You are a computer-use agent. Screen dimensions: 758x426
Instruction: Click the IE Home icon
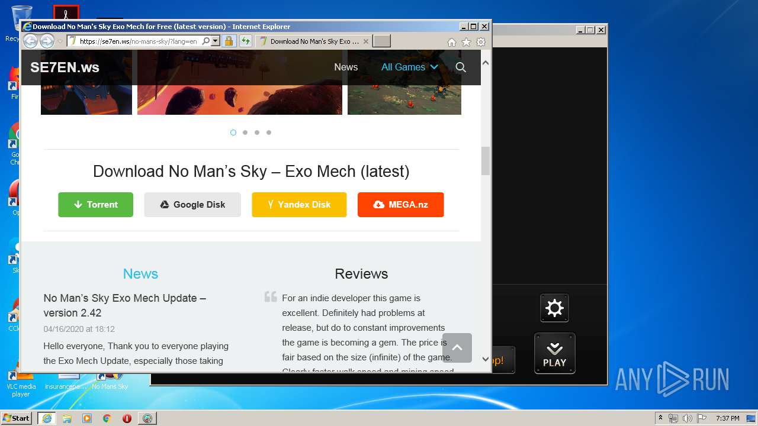pyautogui.click(x=452, y=42)
